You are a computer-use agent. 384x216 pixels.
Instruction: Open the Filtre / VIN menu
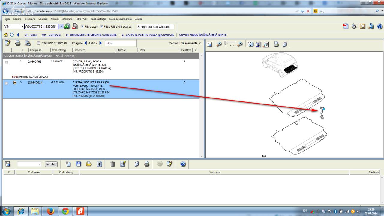82,19
